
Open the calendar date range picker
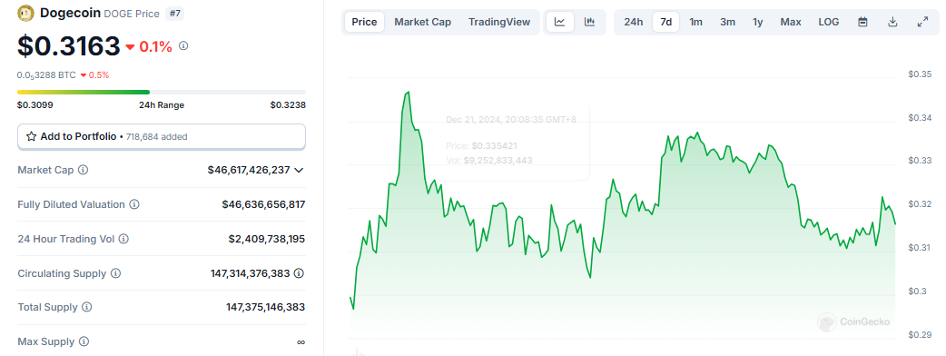(862, 23)
